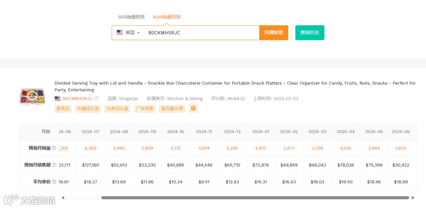
Task: Click the horizontal scrollbar thumb below the table
Action: click(255, 198)
